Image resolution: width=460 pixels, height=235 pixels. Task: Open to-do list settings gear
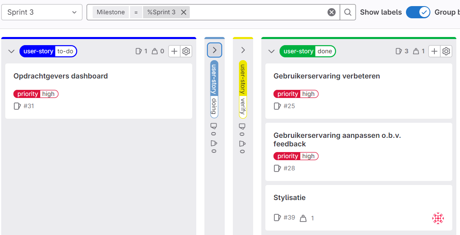(186, 51)
